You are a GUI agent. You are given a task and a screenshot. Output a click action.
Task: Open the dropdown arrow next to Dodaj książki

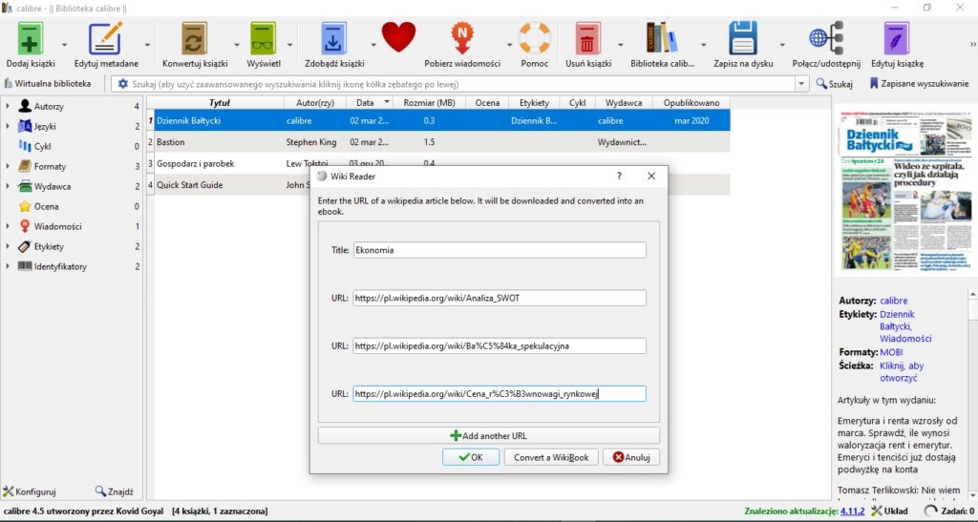[x=64, y=45]
